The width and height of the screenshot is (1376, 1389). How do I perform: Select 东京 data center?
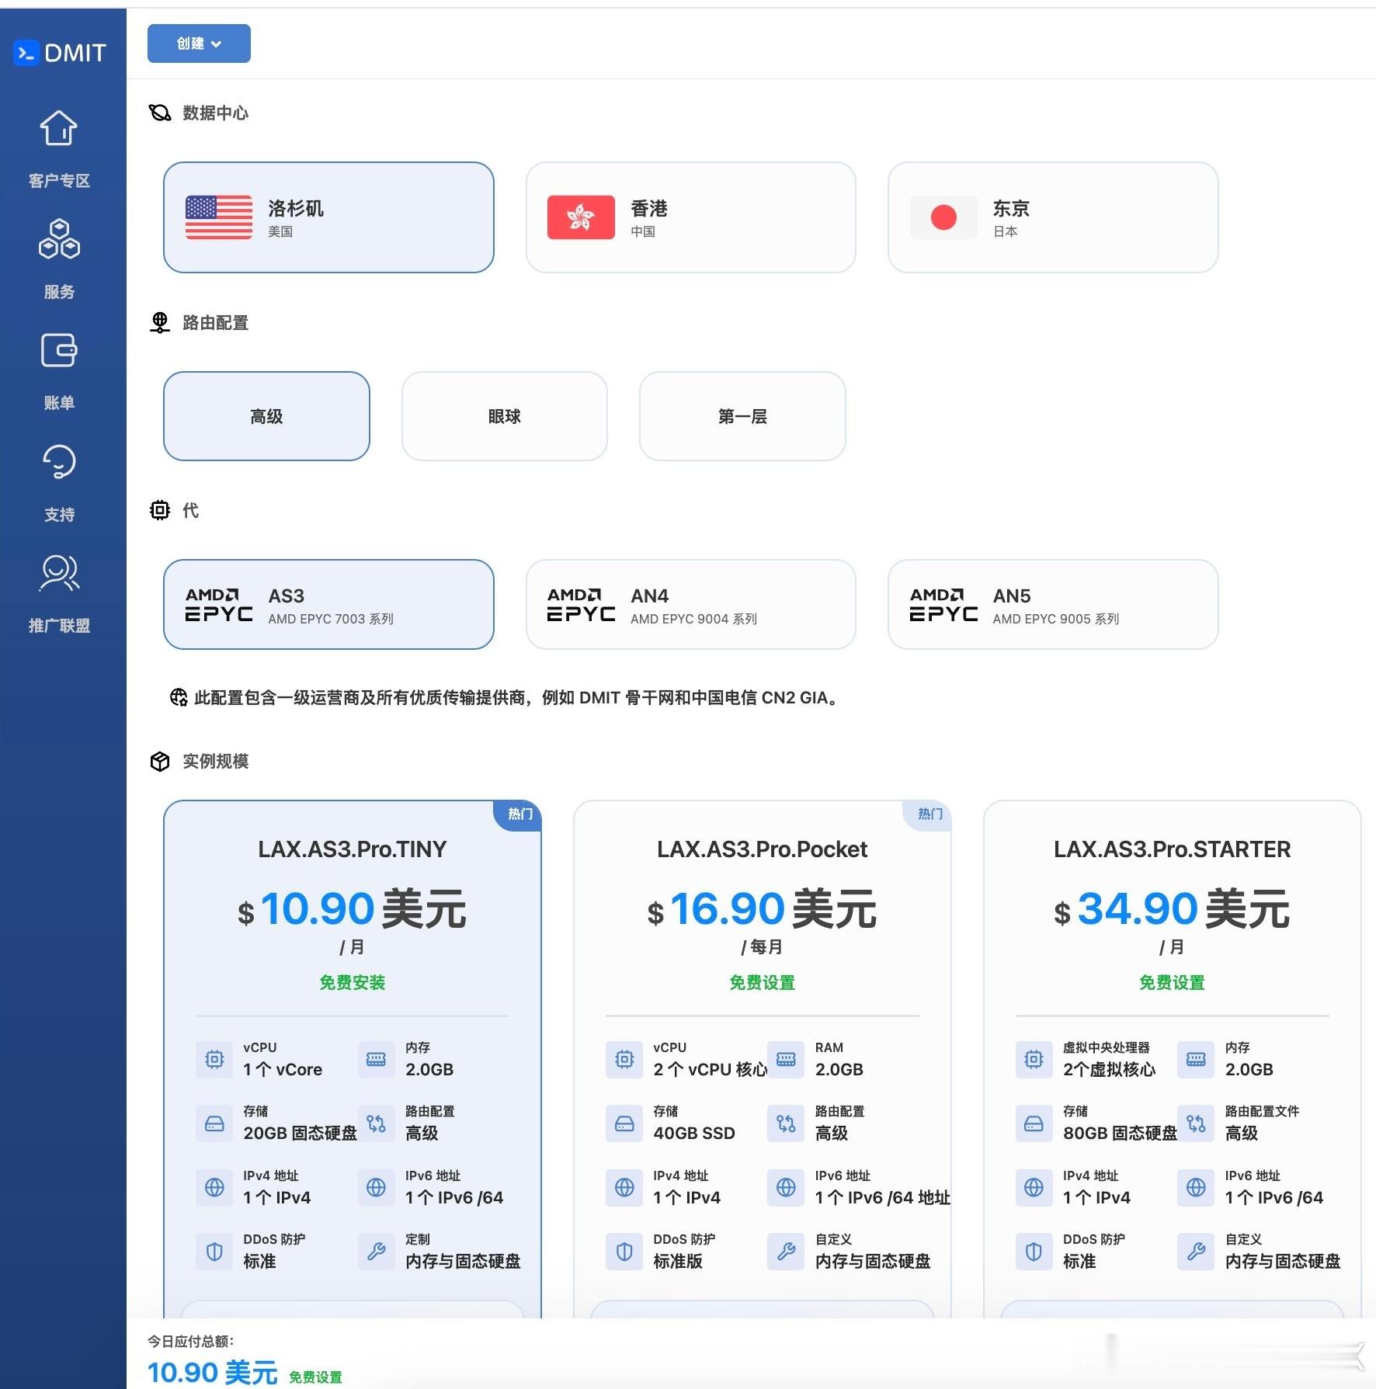tap(1053, 217)
